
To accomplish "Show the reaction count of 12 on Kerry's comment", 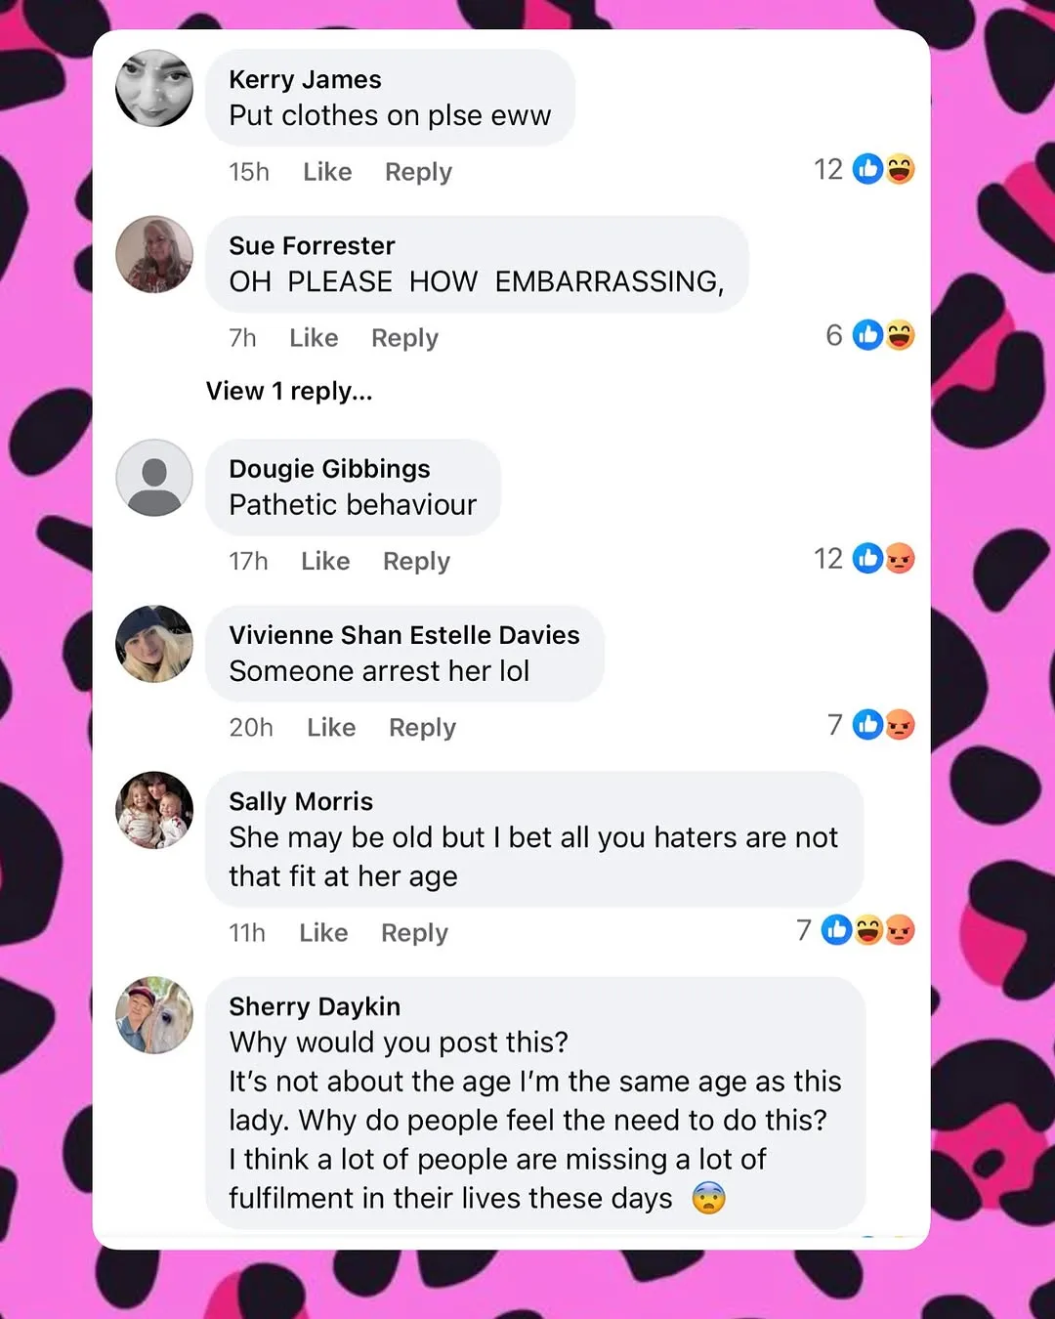I will [828, 169].
